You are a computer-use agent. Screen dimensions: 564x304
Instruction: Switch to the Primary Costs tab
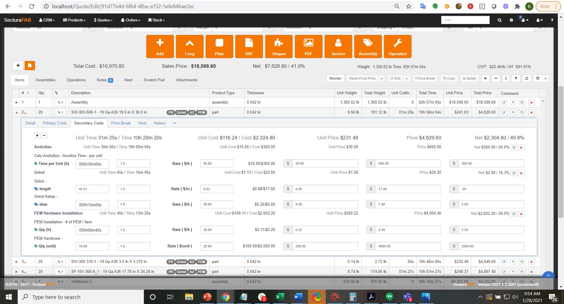[54, 123]
